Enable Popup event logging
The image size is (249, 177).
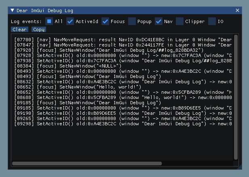[x=132, y=21]
